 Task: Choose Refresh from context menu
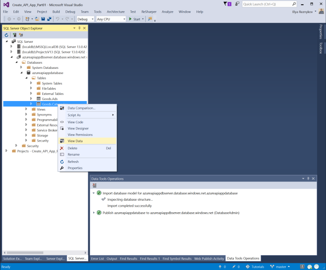pyautogui.click(x=88, y=162)
